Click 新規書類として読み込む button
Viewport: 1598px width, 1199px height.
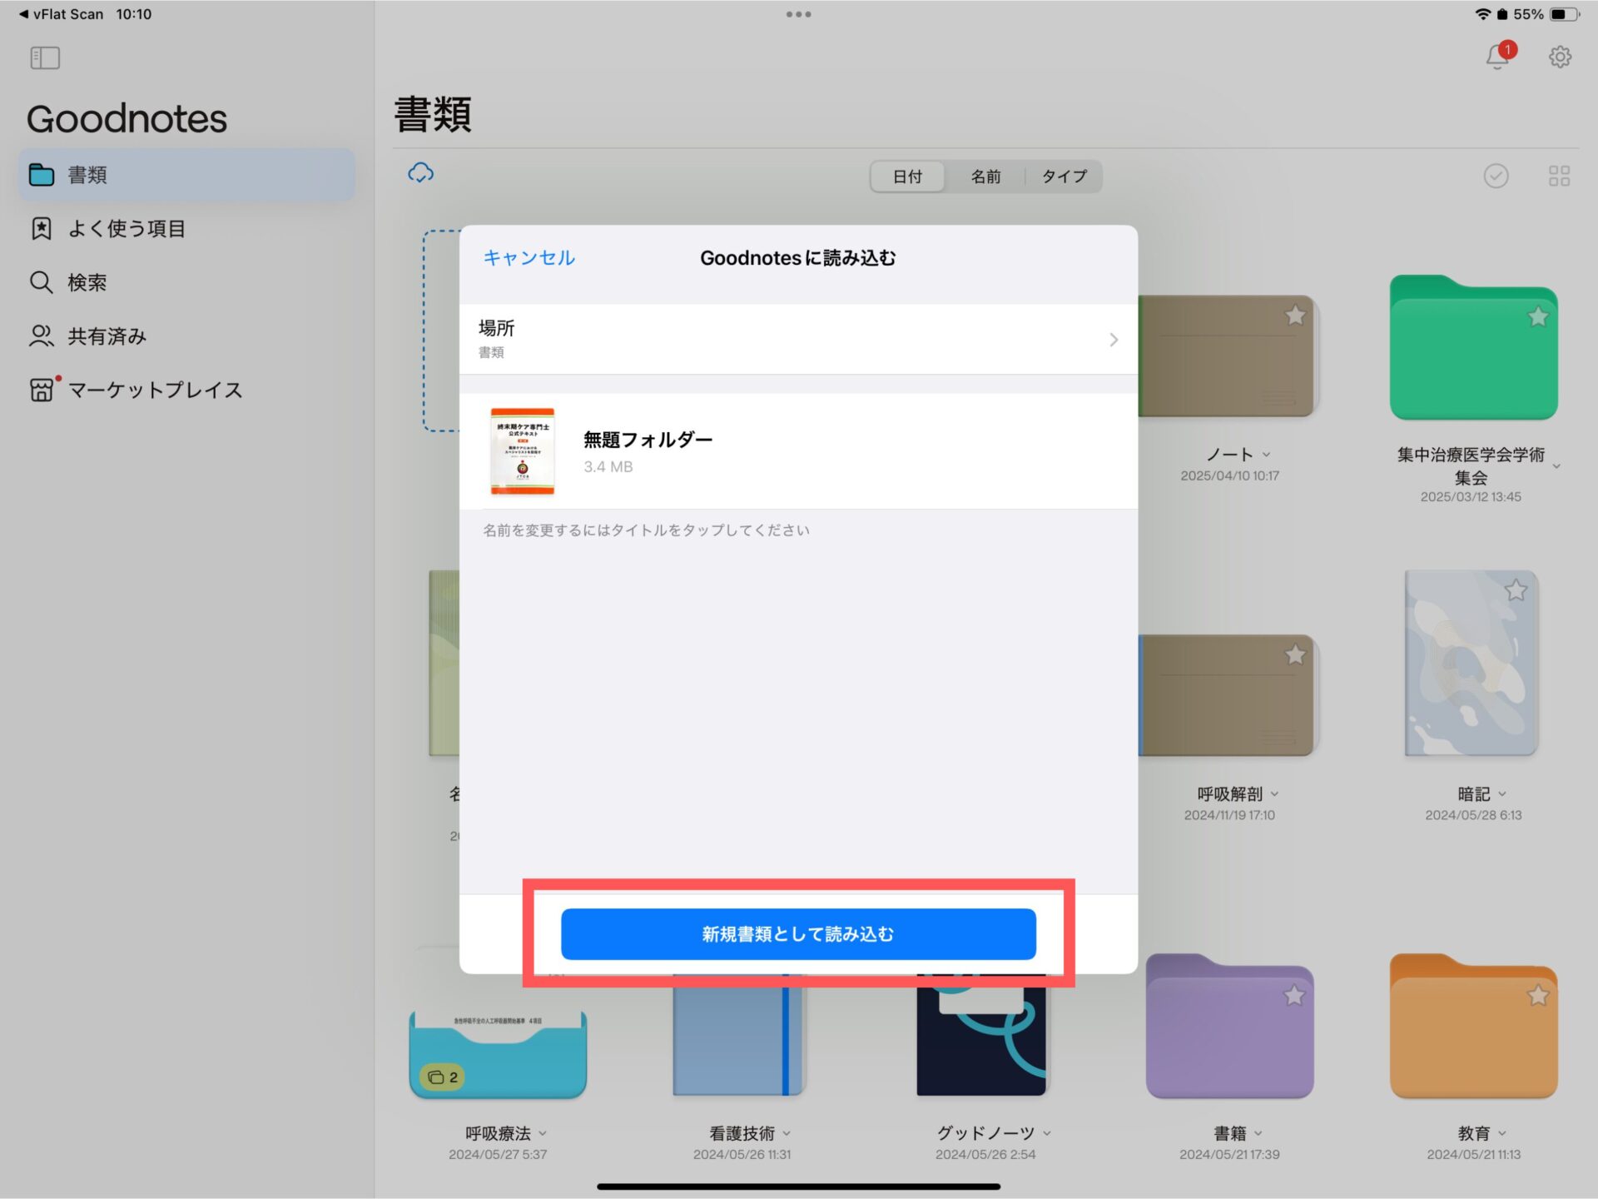click(798, 933)
